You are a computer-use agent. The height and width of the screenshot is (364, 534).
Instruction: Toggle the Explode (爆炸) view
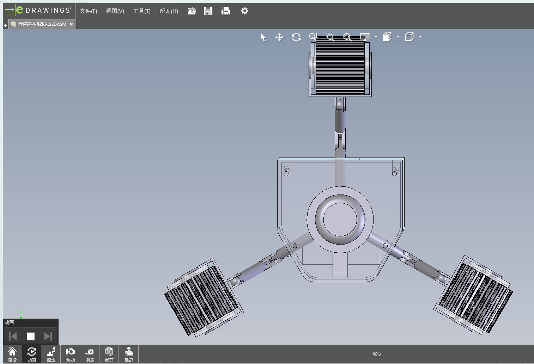click(51, 354)
